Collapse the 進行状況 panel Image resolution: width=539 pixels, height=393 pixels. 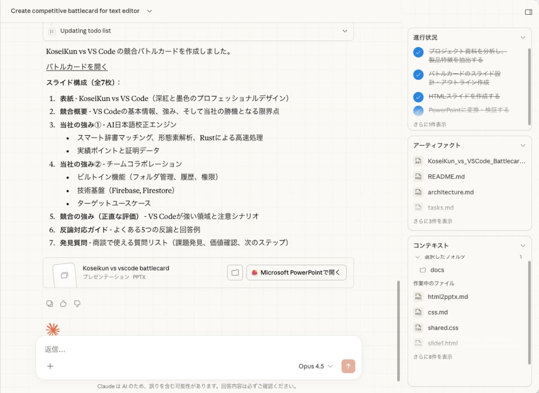pos(522,38)
